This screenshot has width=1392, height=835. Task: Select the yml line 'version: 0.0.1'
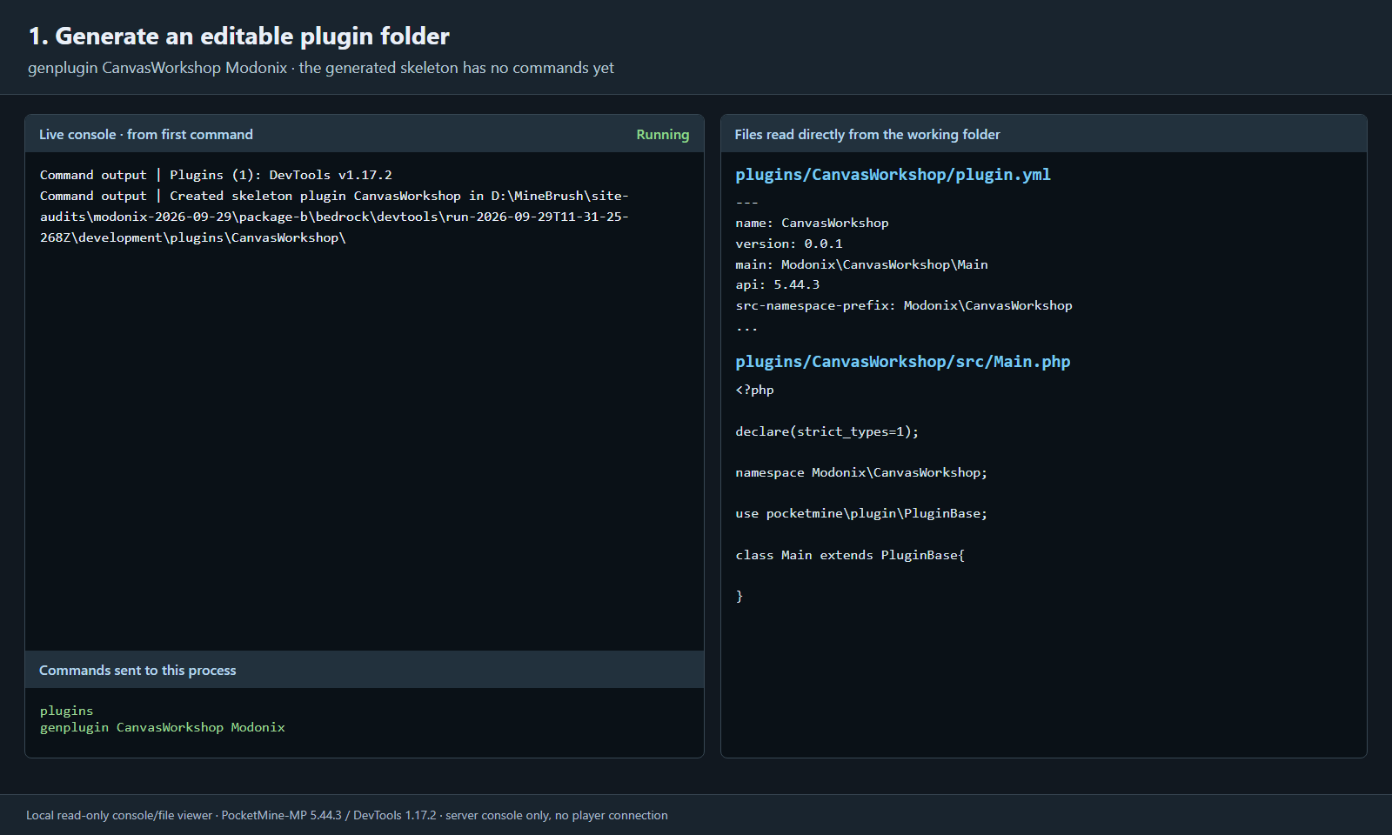coord(789,244)
